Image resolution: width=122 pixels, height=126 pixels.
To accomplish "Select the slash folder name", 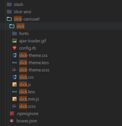I will (18, 5).
